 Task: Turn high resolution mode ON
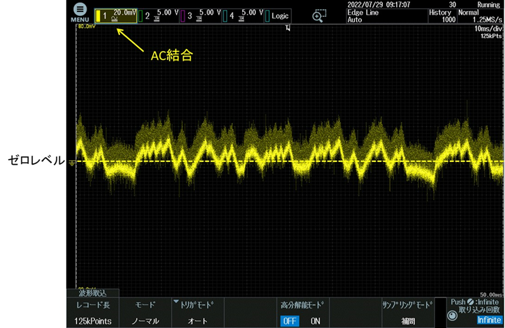tap(314, 320)
